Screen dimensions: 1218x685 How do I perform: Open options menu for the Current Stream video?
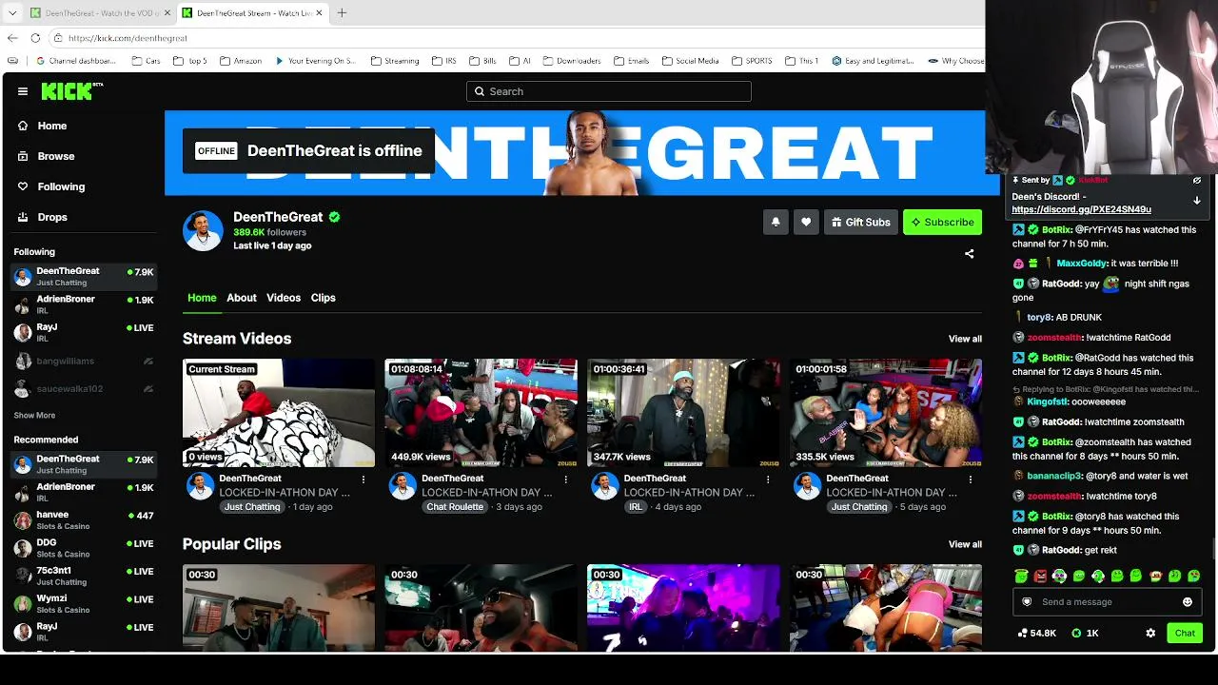[363, 479]
